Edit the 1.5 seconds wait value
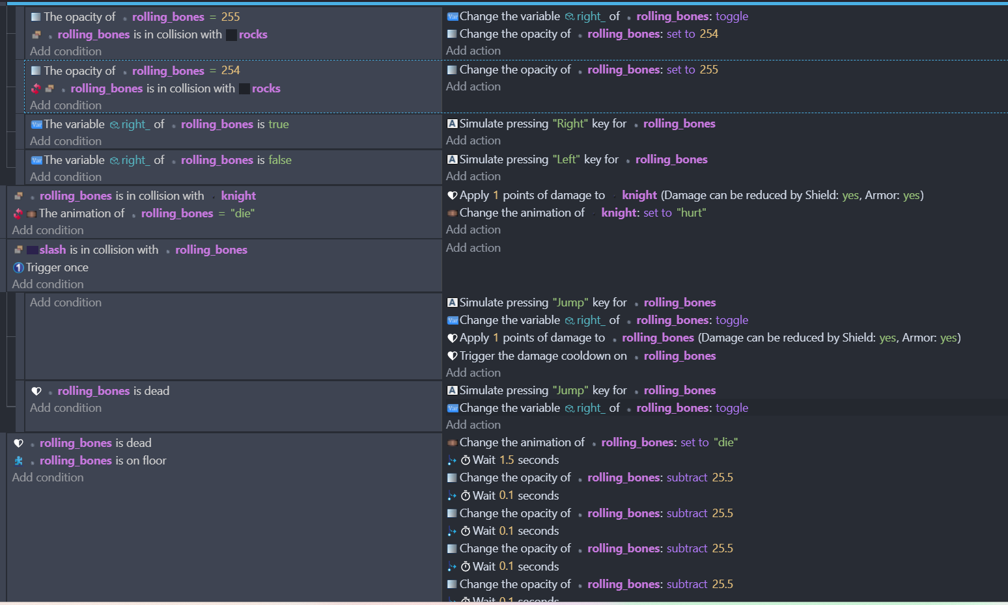 tap(507, 460)
